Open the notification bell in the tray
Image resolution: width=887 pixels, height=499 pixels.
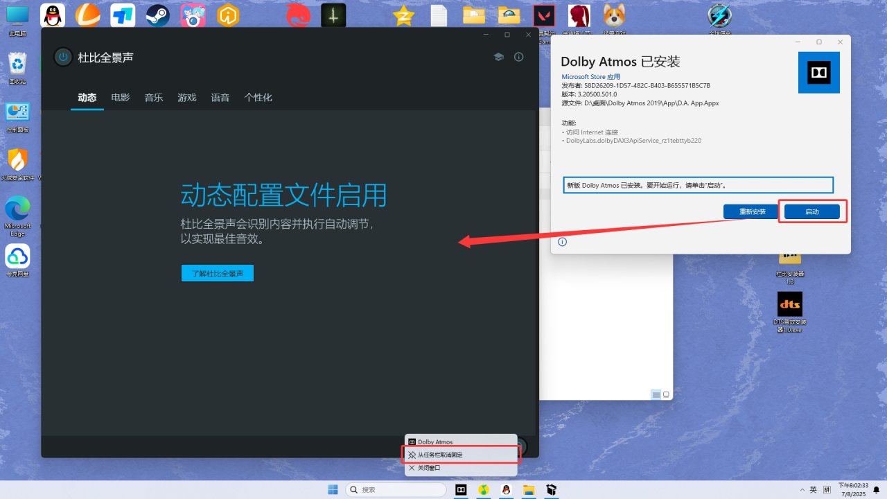point(877,490)
